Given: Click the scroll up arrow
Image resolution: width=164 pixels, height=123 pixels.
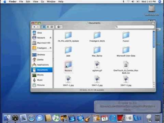Looking at the screenshot, I should 154,84.
